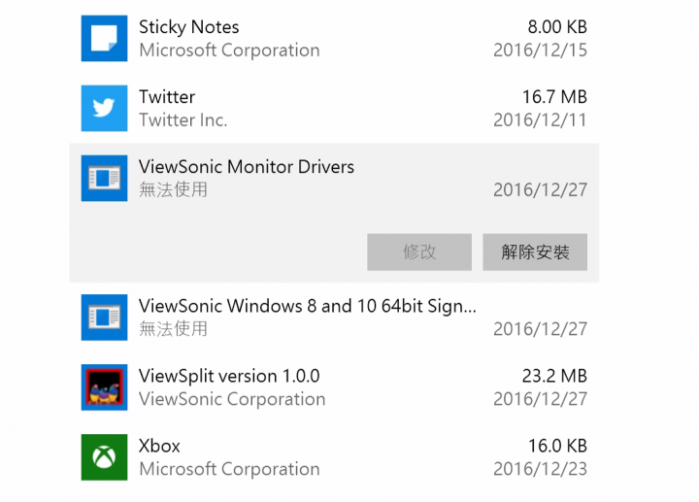This screenshot has height=502, width=699.
Task: Select ViewSonic Monitor Drivers title text
Action: [x=247, y=167]
